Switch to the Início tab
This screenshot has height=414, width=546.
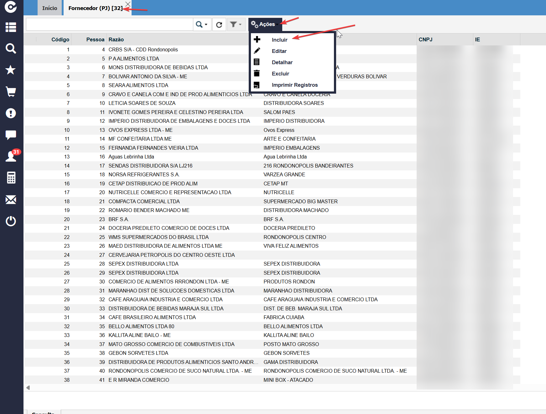pos(49,8)
